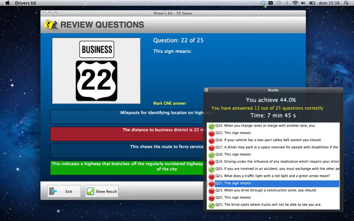Screen dimensions: 354x221
Task: Click the Wi-Fi status icon in menu bar
Action: 295,3
